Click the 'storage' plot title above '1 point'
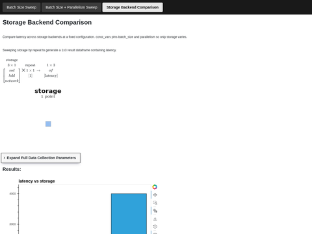This screenshot has height=234, width=312. pyautogui.click(x=48, y=91)
